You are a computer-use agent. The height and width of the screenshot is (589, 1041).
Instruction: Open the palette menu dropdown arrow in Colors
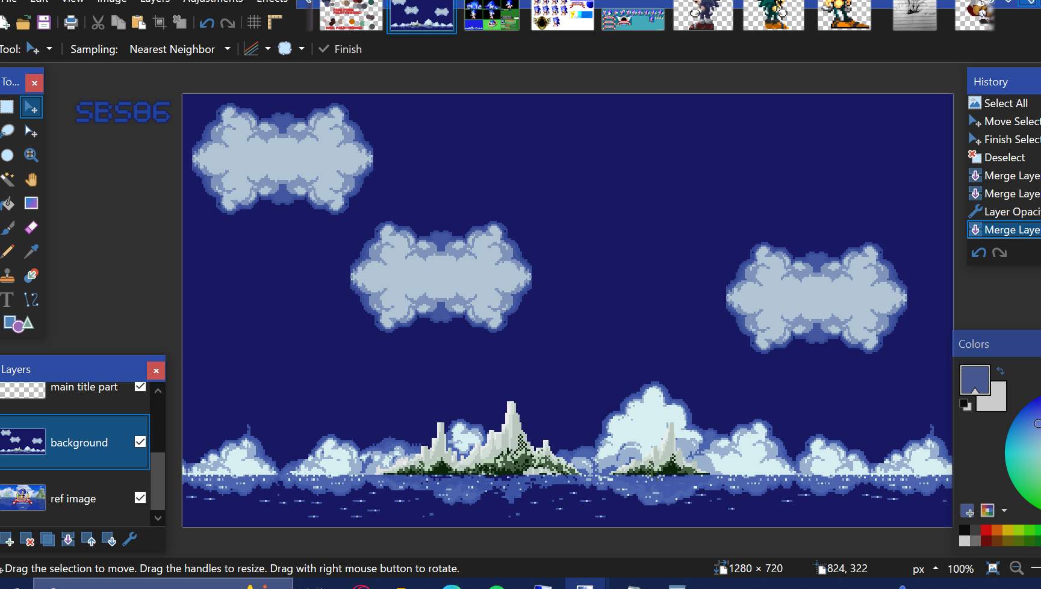(1004, 510)
